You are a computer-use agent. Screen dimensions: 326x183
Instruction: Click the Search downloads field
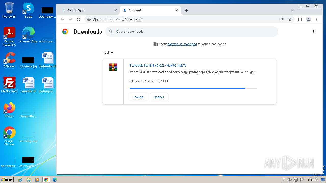192,32
